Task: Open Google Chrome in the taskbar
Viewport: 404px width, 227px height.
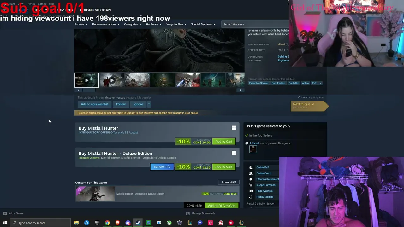Action: 107,223
